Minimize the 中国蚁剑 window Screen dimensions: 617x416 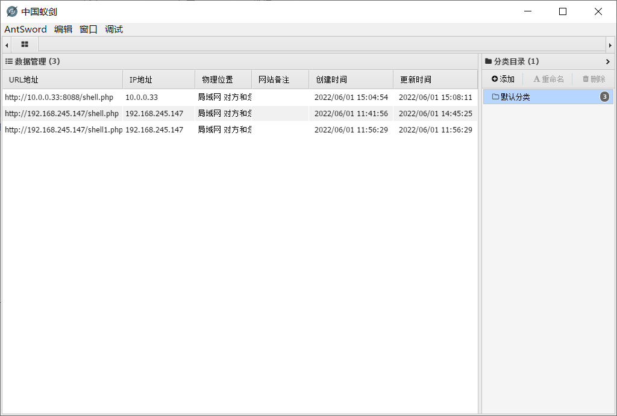(x=528, y=11)
